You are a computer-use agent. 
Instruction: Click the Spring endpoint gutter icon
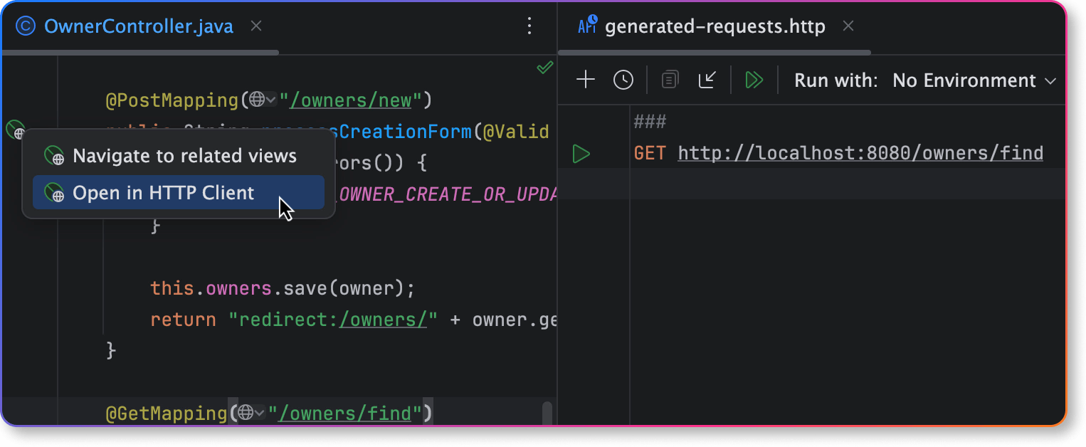click(15, 130)
